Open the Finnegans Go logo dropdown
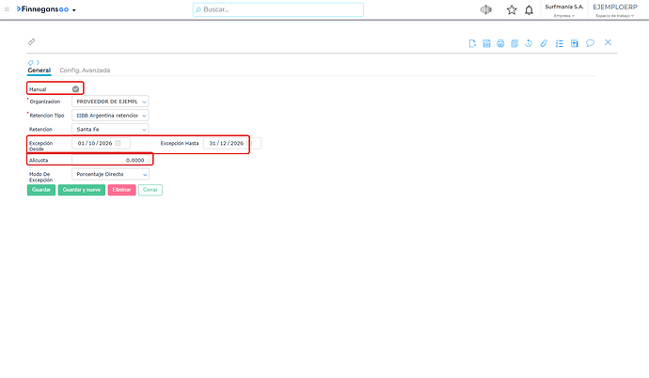The height and width of the screenshot is (378, 649). (46, 9)
